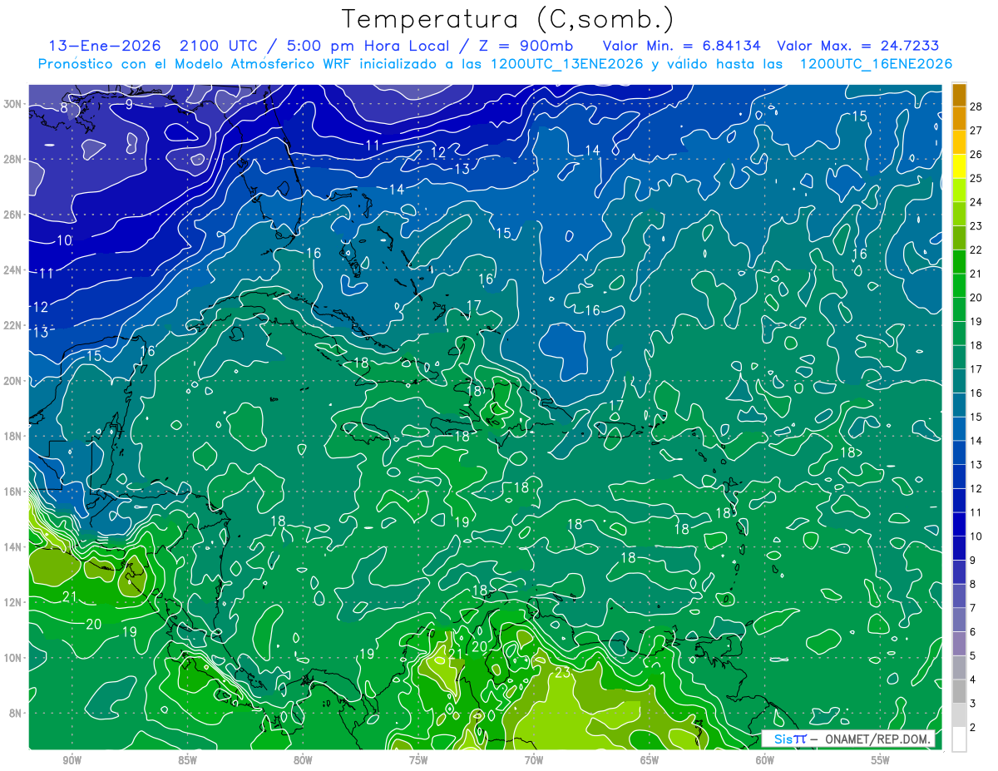Click the '30N' latitude axis label
The width and height of the screenshot is (998, 771).
(x=12, y=104)
